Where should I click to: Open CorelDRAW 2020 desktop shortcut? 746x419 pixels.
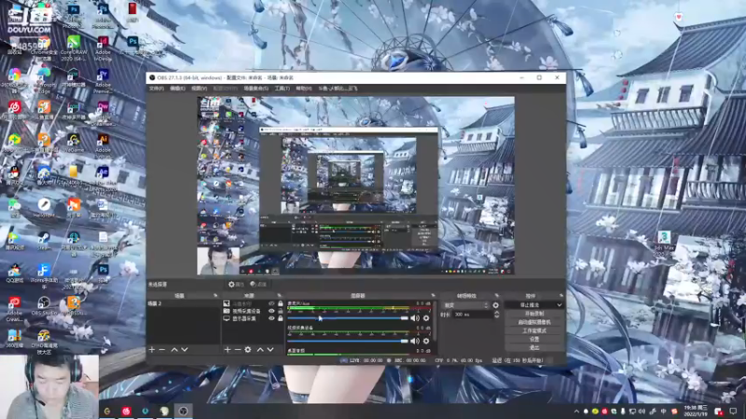(x=74, y=47)
